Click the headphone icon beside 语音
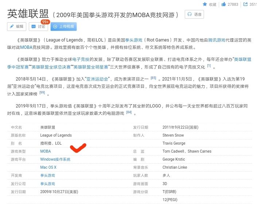This screenshot has height=212, width=257. [190, 14]
